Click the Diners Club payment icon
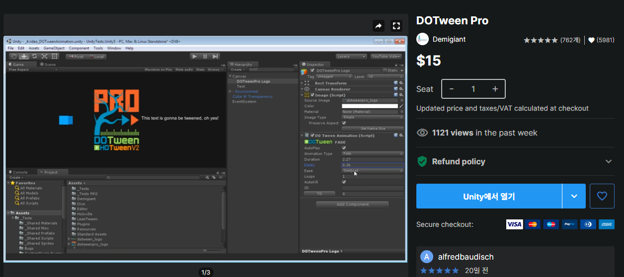Screen dimensions: 624x277 click(588, 224)
